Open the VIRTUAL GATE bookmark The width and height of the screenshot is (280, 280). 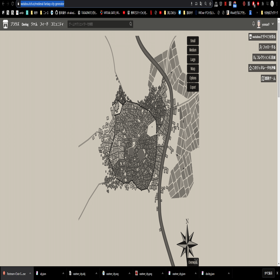click(110, 13)
